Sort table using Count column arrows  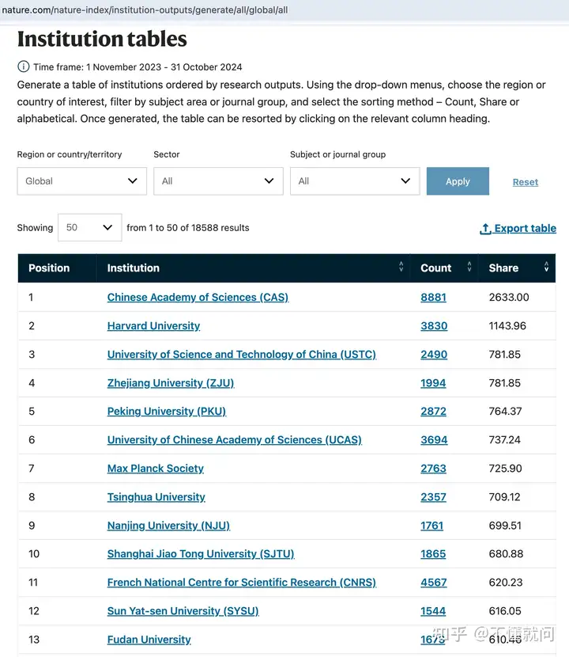pos(469,268)
